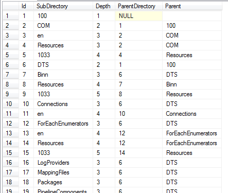The image size is (228, 193).
Task: Click Parent 'ForEachEnumerators' in row 13
Action: (x=192, y=133)
